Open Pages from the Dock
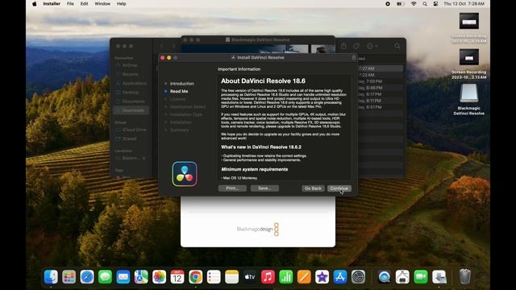This screenshot has height=290, width=516. [304, 277]
